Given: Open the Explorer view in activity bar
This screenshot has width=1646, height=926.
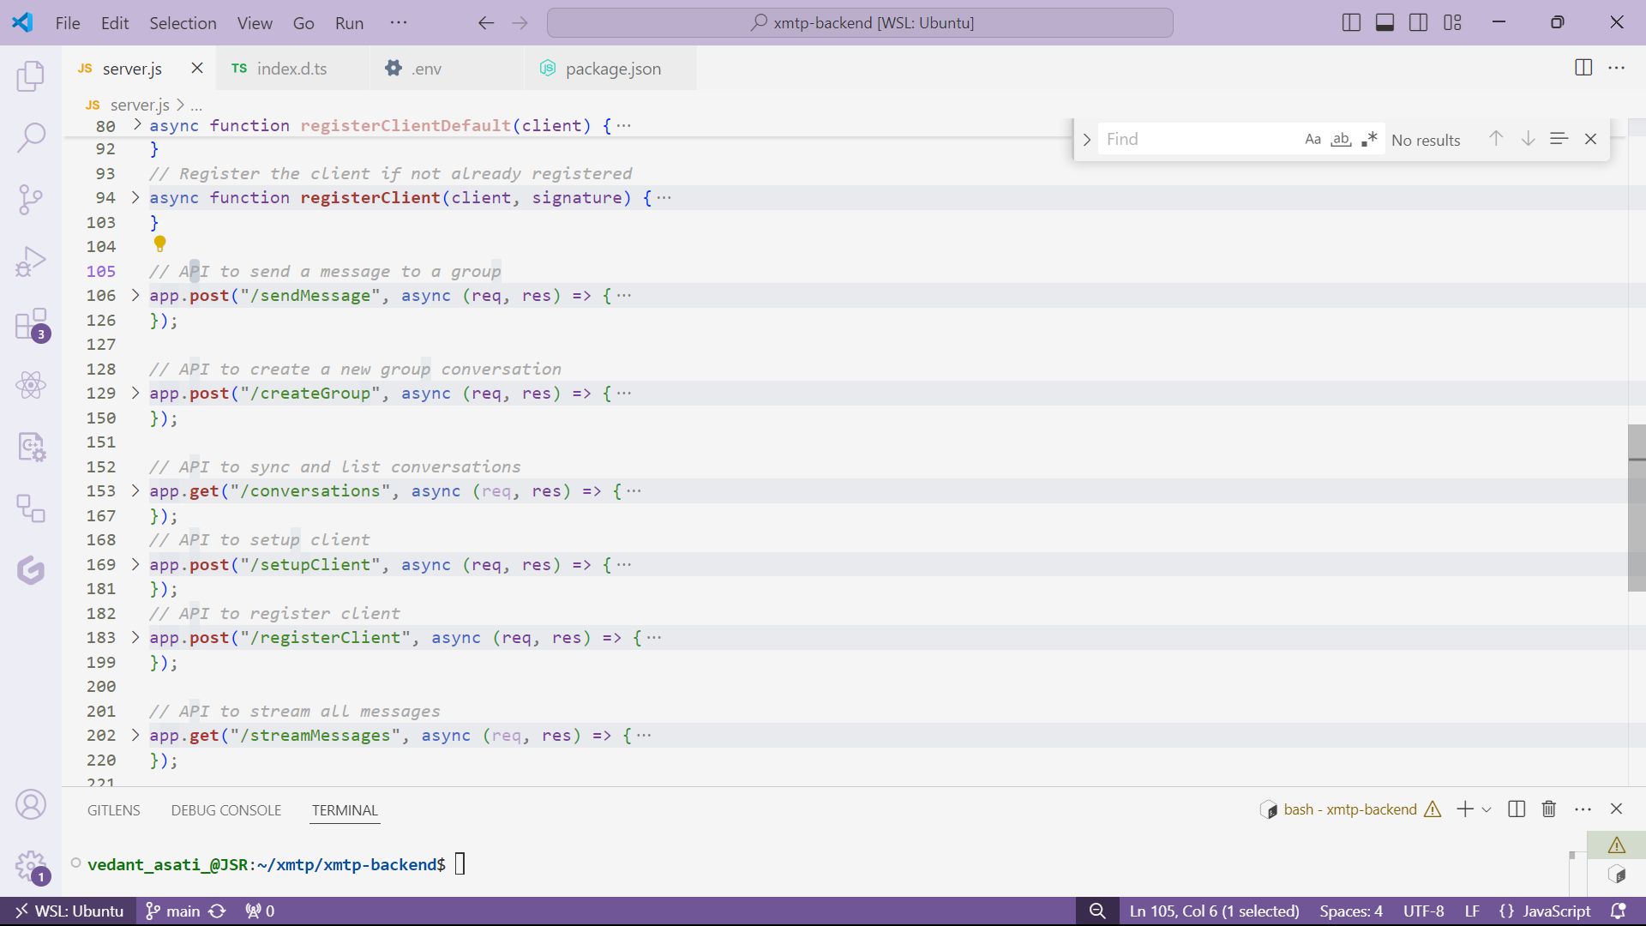Looking at the screenshot, I should click(31, 75).
